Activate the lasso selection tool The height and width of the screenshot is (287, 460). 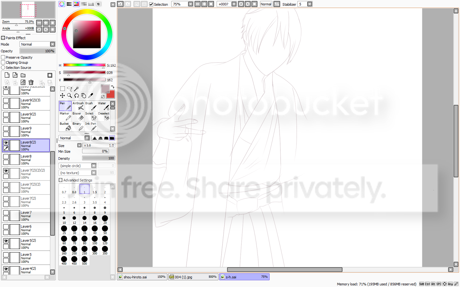[70, 89]
